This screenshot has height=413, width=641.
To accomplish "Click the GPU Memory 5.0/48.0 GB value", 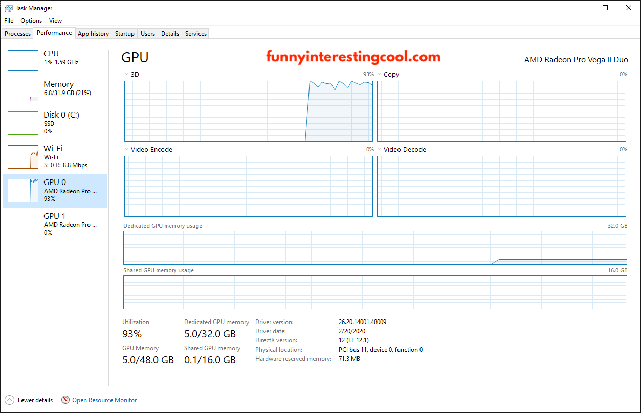I will pos(148,360).
